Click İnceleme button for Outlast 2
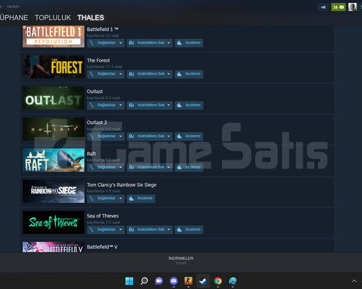 (189, 136)
